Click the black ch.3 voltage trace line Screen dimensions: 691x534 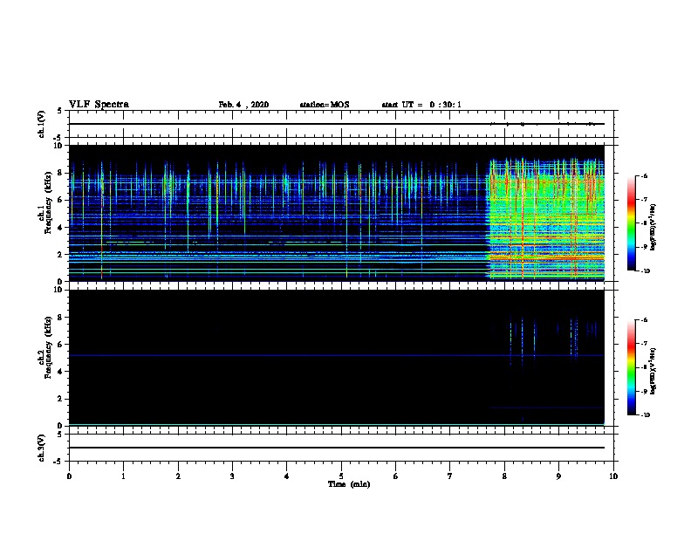[x=336, y=448]
